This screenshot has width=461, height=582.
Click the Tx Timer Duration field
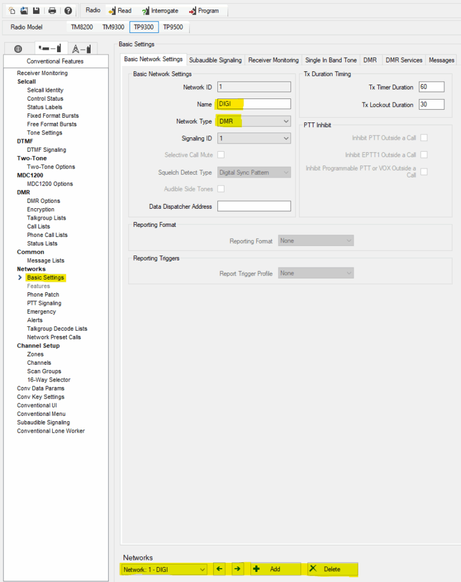tap(431, 88)
